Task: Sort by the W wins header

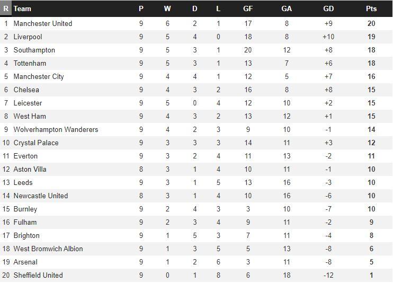Action: 167,8
